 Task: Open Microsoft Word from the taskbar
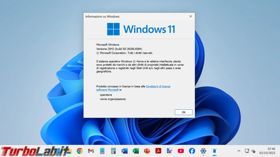[125, 151]
